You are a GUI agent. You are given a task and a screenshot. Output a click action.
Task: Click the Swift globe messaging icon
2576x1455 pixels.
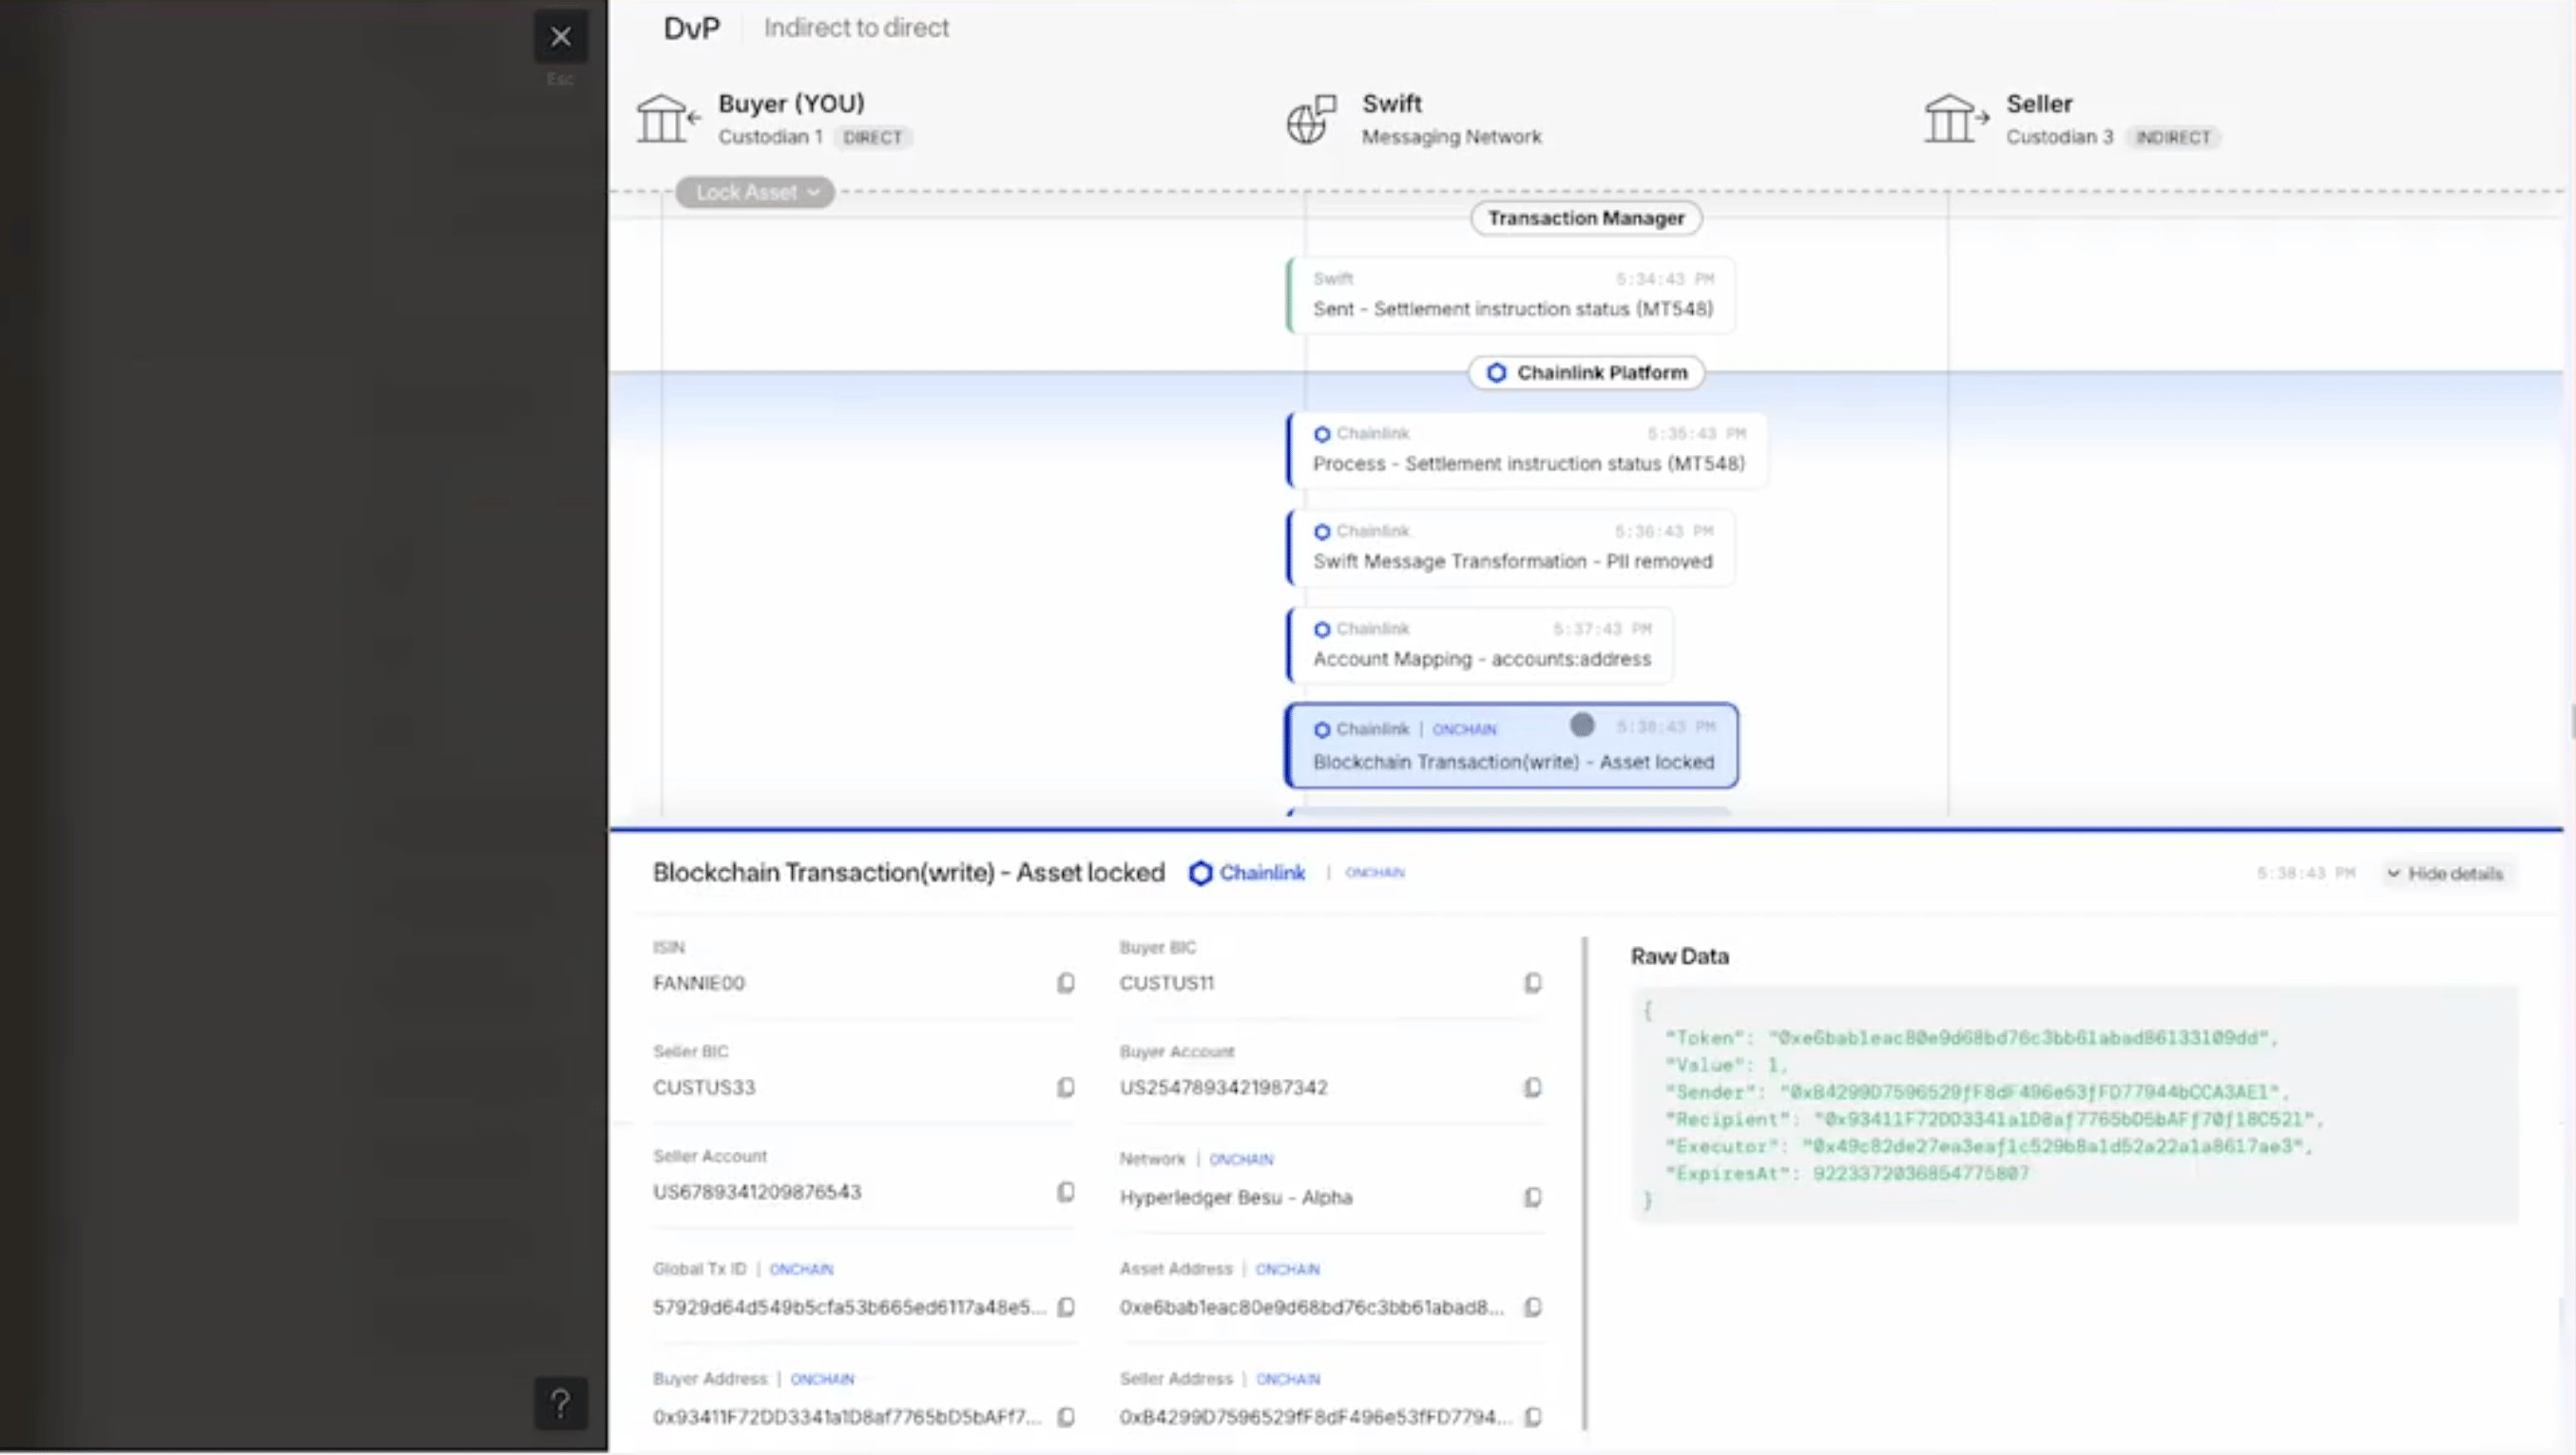point(1311,119)
